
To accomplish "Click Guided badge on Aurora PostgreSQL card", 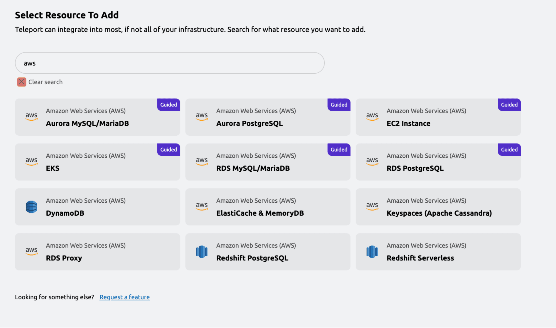I will click(339, 105).
